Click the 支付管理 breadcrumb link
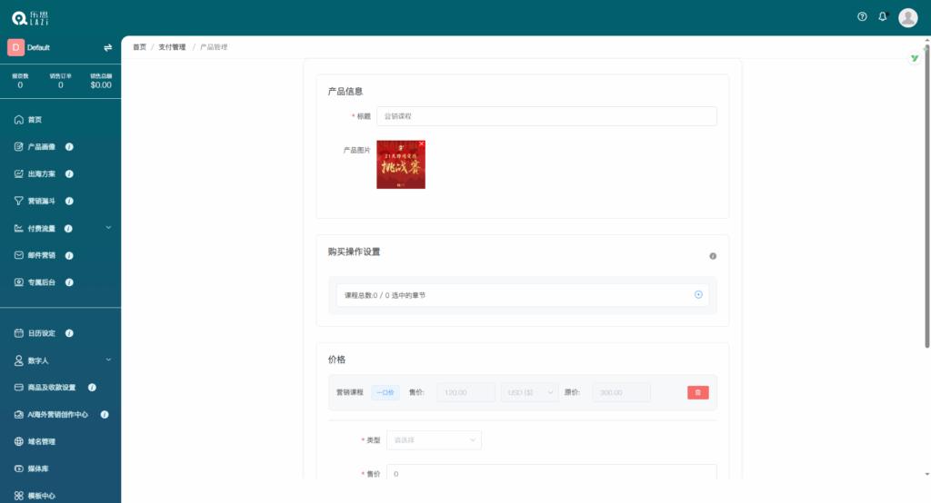This screenshot has width=931, height=503. tap(172, 47)
